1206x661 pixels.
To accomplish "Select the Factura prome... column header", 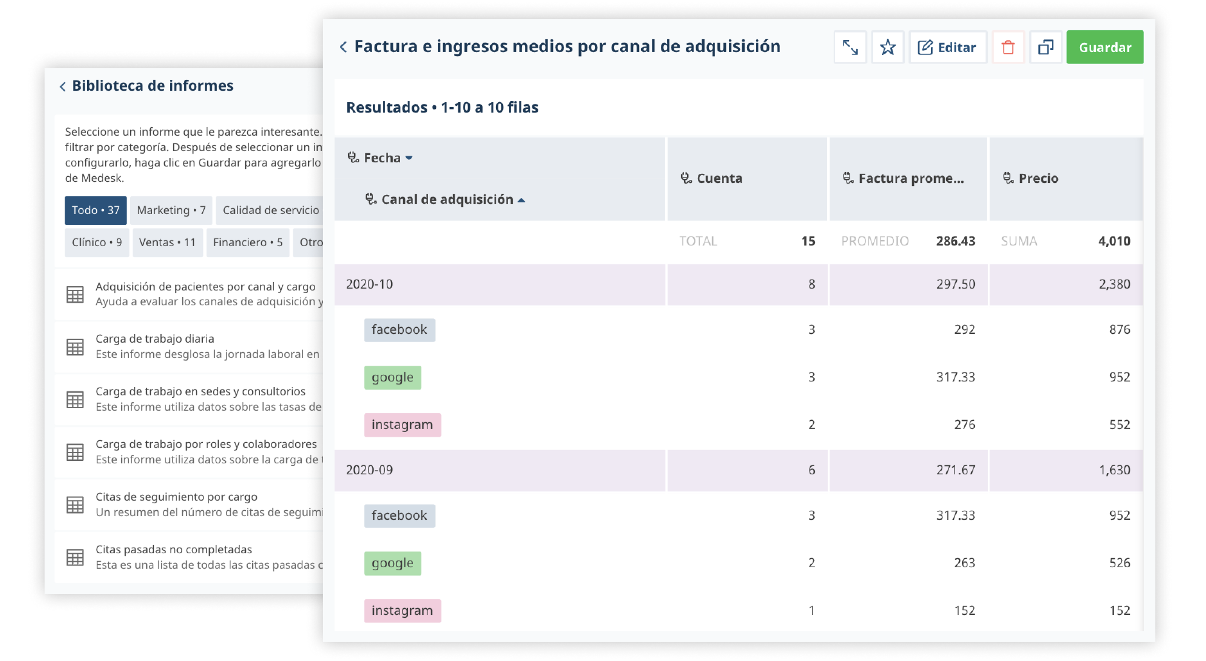I will pos(908,179).
